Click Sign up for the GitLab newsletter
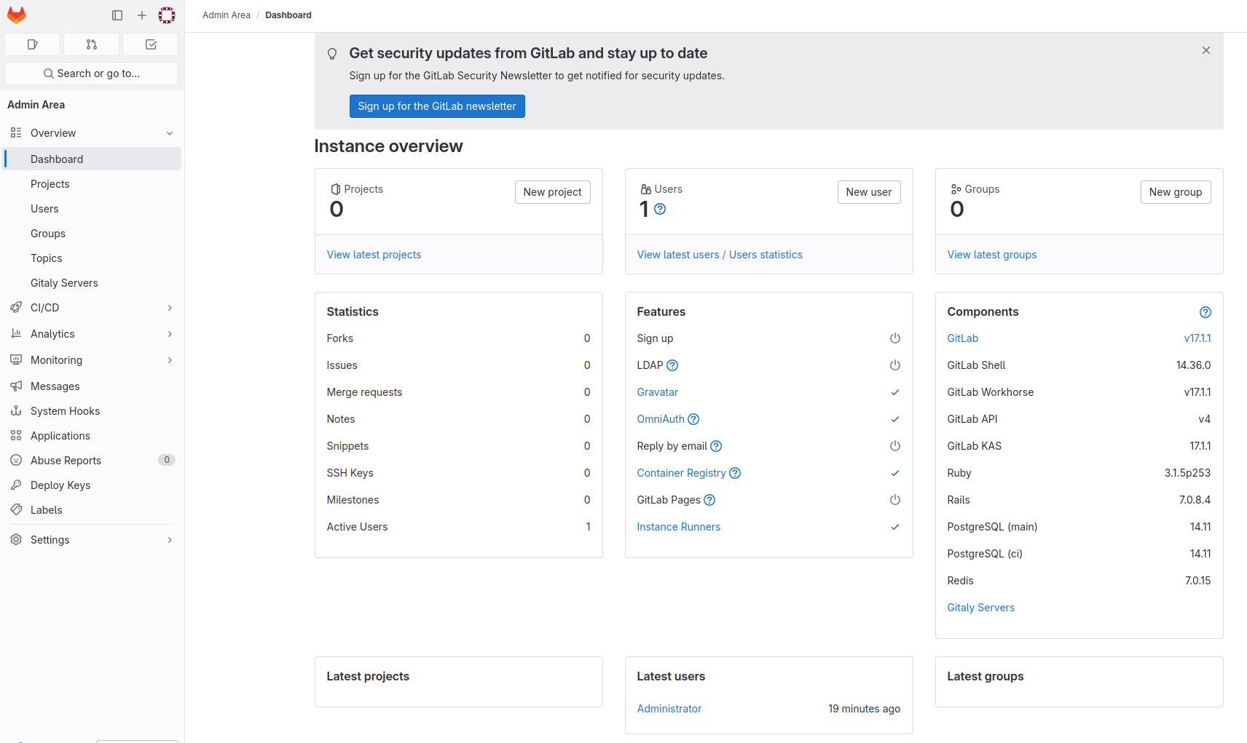The width and height of the screenshot is (1247, 743). (x=437, y=106)
